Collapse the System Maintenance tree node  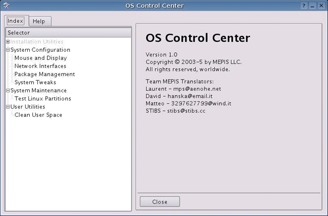8,90
